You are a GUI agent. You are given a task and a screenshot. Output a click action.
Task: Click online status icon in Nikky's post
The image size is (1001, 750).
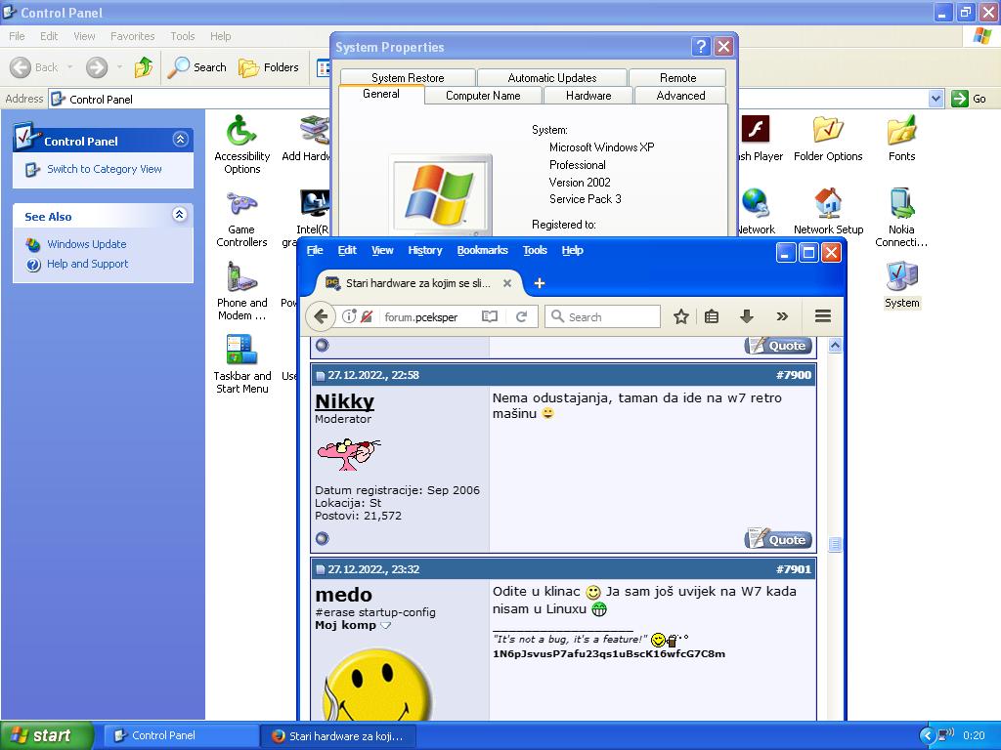[323, 539]
